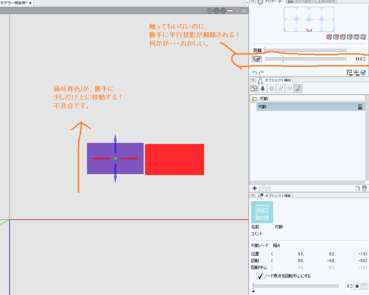Viewport: 369px width, 295px height.
Task: Select the last camera angle preset cube
Action: pos(363,37)
